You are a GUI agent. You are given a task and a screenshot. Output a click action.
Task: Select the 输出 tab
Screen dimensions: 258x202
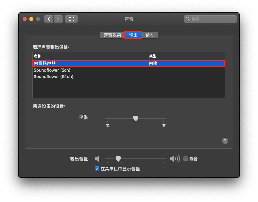coord(133,35)
